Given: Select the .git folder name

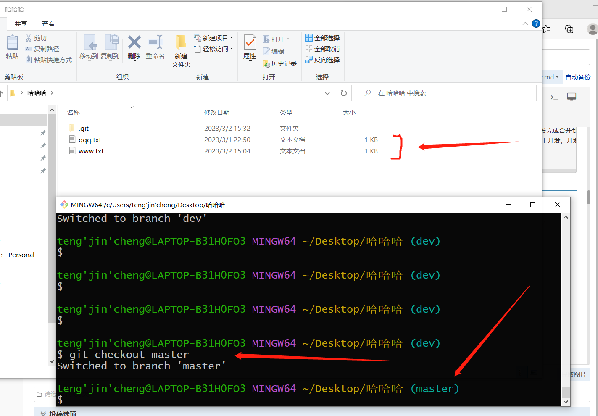Looking at the screenshot, I should pyautogui.click(x=84, y=128).
